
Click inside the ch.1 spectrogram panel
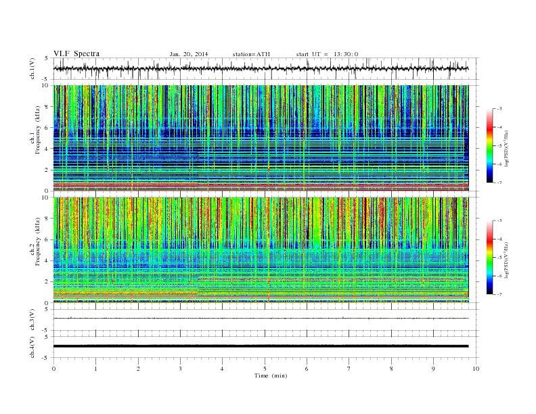pos(261,138)
